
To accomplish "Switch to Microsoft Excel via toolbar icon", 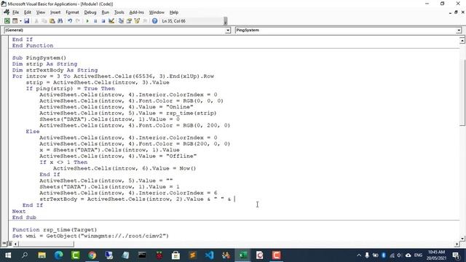I will pyautogui.click(x=7, y=21).
